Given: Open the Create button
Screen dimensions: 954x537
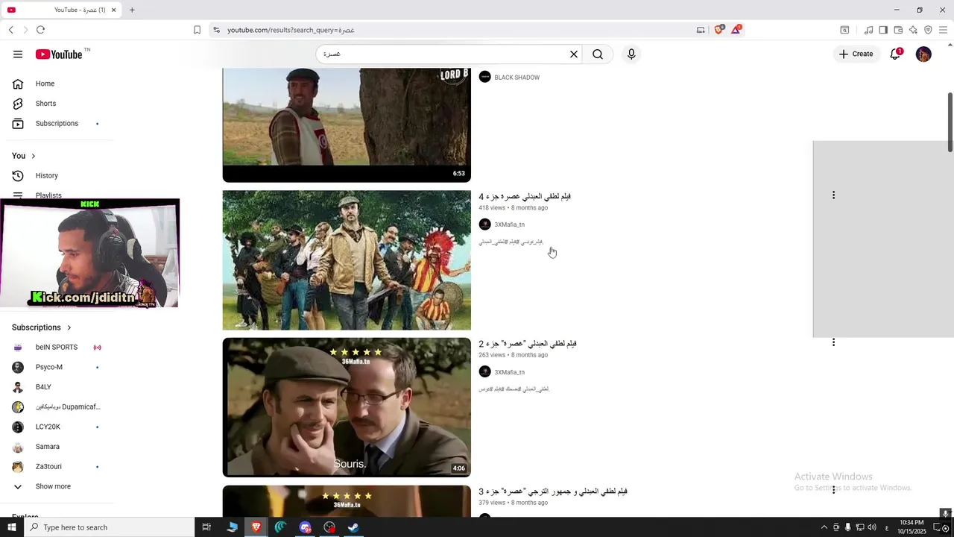Looking at the screenshot, I should pyautogui.click(x=856, y=54).
